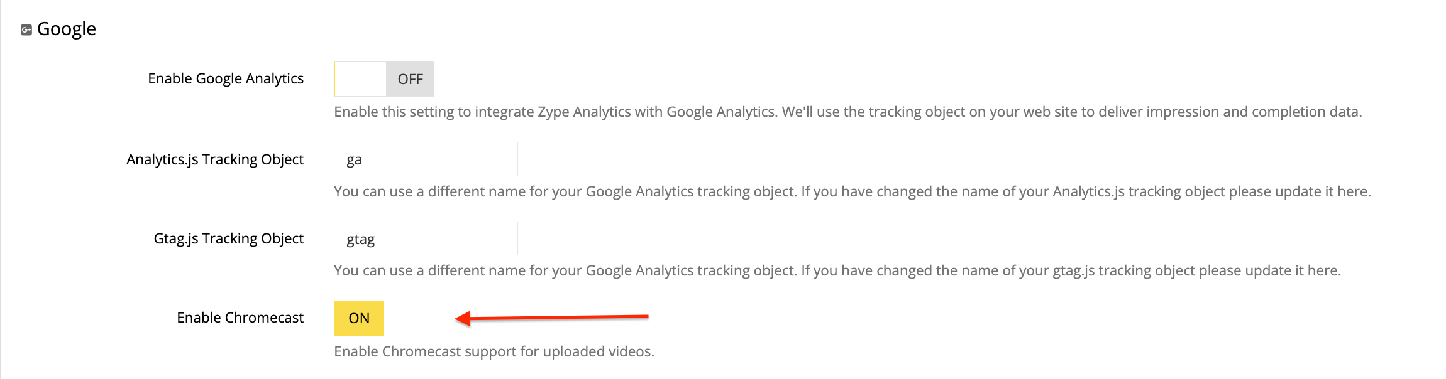This screenshot has width=1446, height=379.
Task: Click the white half of Chromecast toggle
Action: tap(409, 318)
